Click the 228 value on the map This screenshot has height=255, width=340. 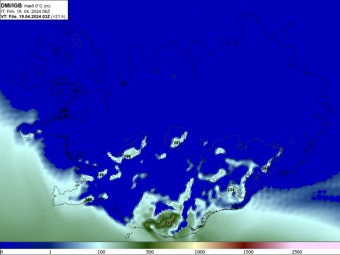tap(100, 175)
